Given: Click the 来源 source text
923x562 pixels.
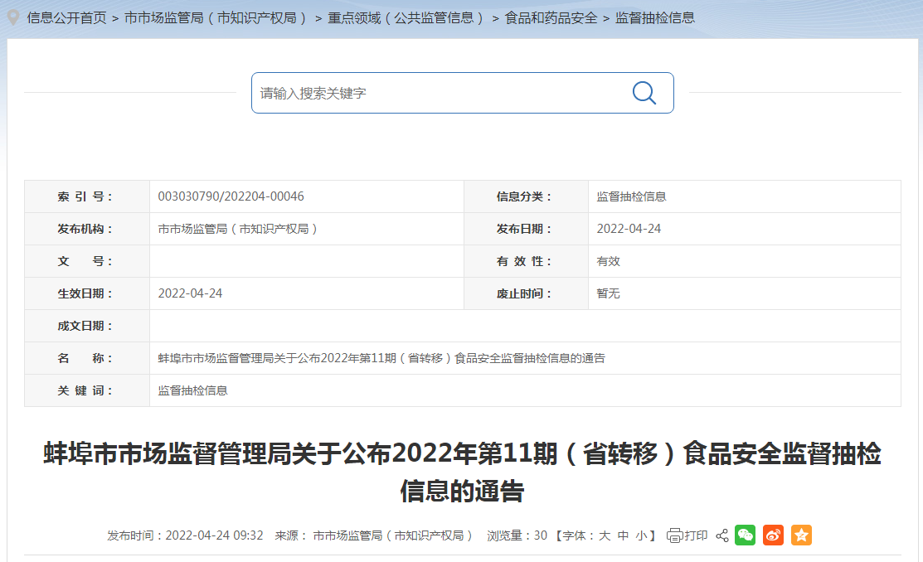Looking at the screenshot, I should pyautogui.click(x=374, y=535).
